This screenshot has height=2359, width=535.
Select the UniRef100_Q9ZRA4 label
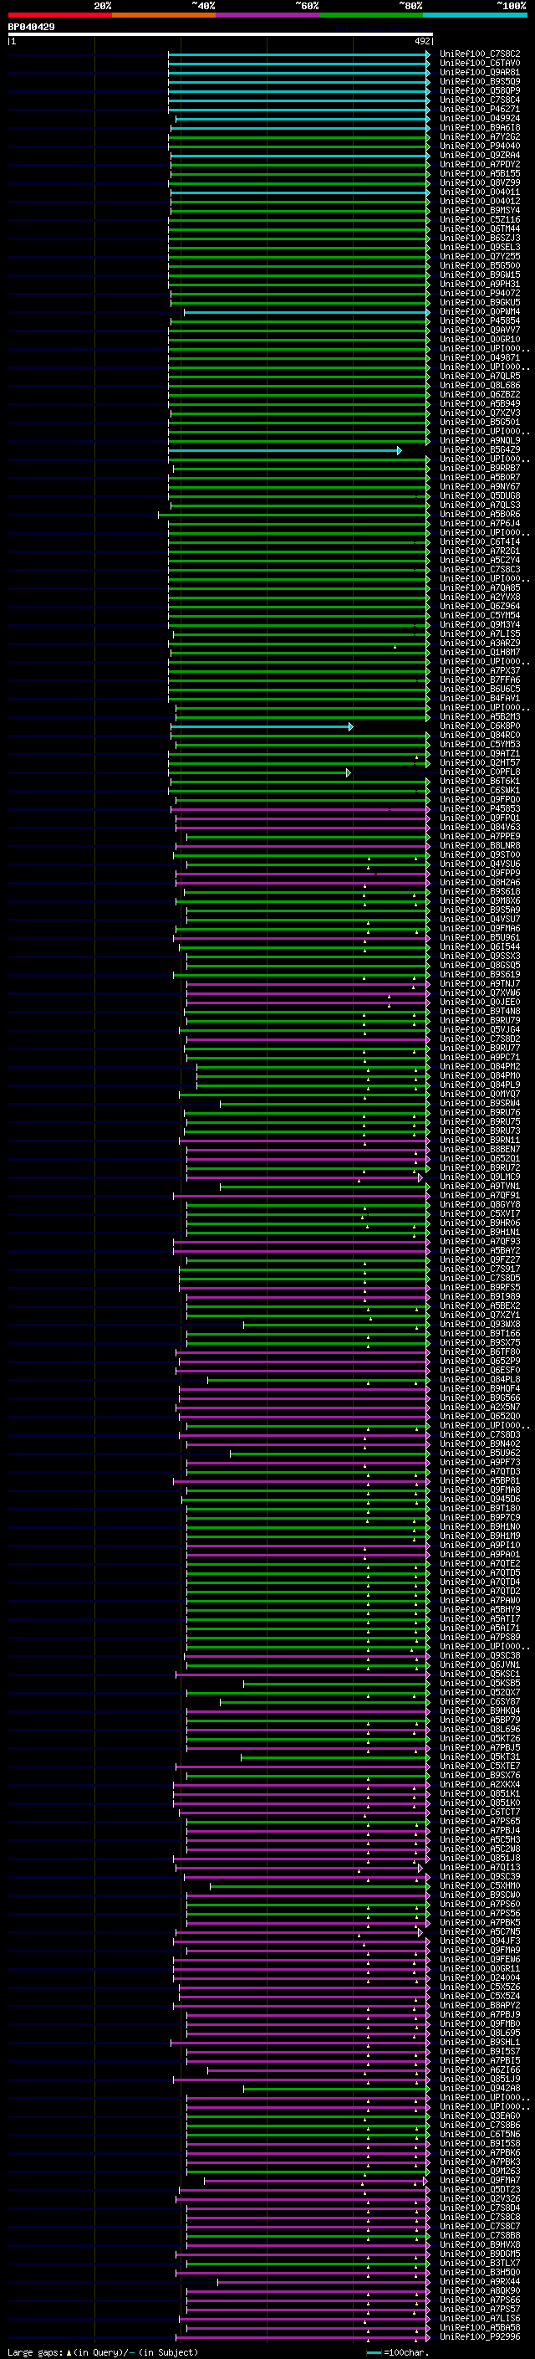tap(479, 155)
